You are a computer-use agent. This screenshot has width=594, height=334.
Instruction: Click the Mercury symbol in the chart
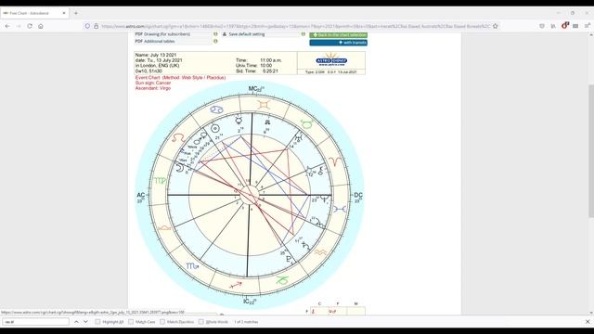point(239,121)
